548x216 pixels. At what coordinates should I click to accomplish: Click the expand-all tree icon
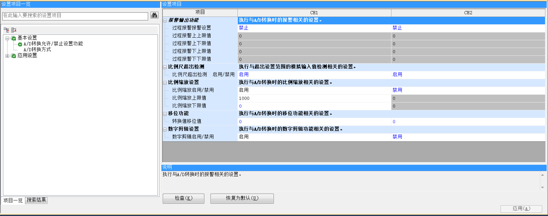6,30
